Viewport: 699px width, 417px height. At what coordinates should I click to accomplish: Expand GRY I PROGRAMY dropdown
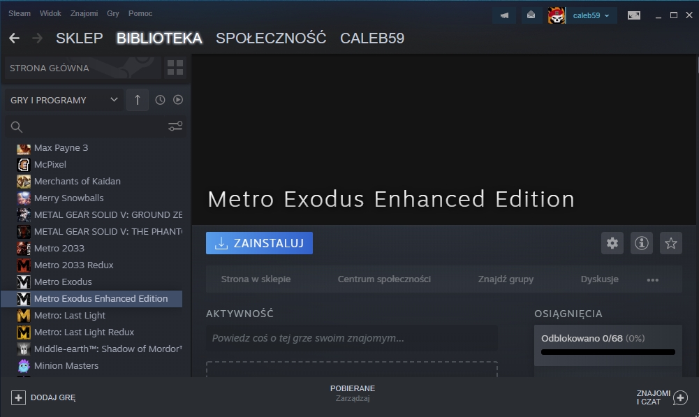point(64,100)
